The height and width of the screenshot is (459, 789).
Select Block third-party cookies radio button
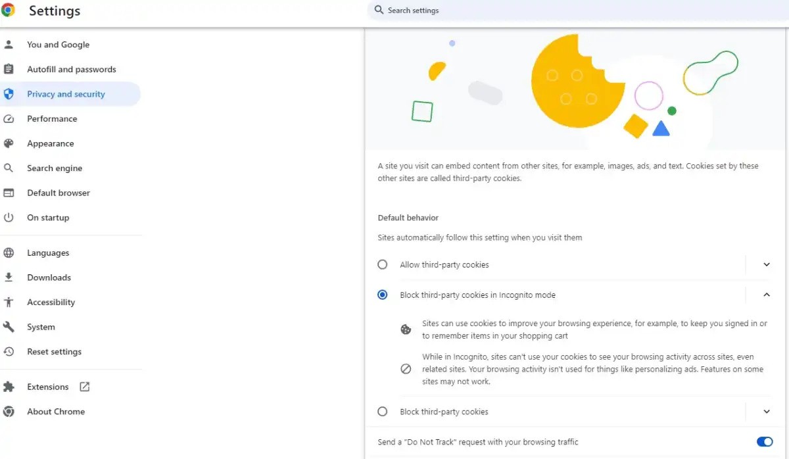click(x=382, y=412)
